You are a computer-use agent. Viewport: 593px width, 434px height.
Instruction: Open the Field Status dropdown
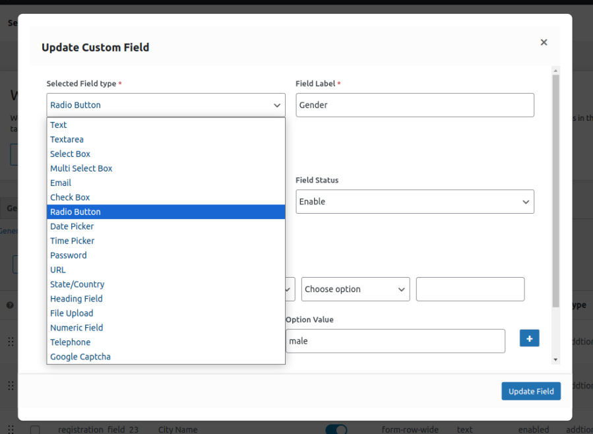click(414, 202)
